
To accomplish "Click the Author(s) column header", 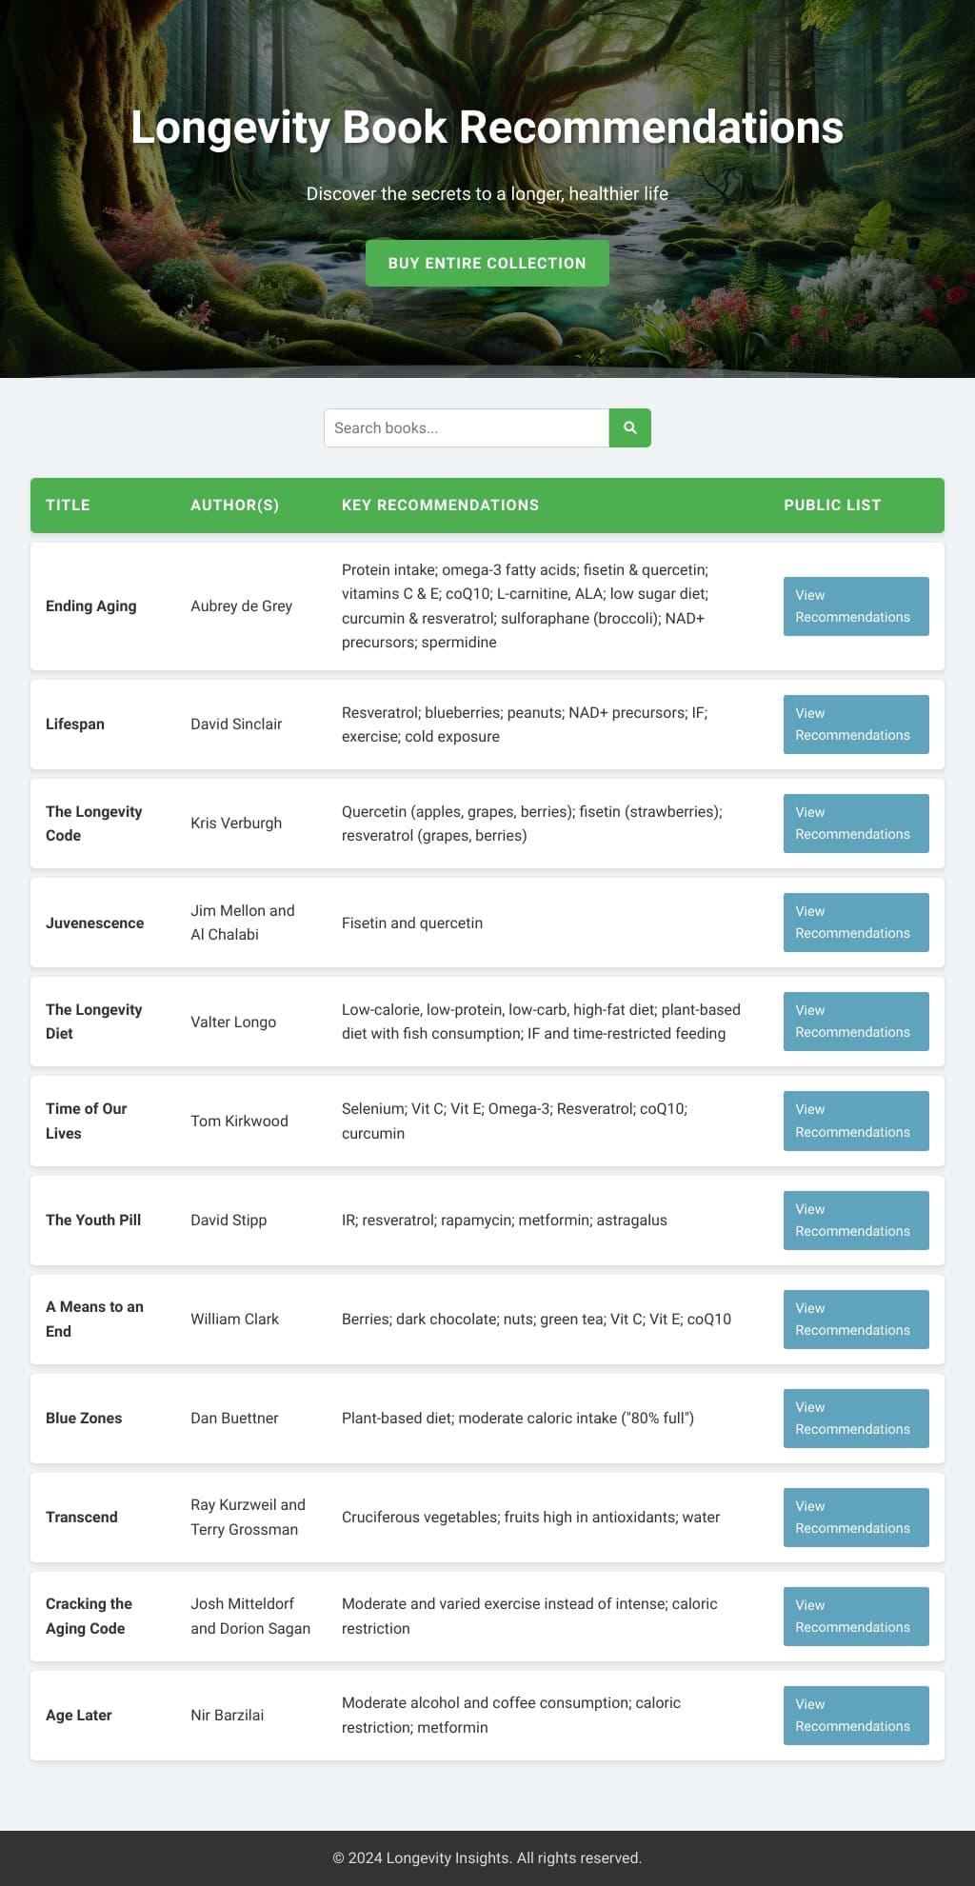I will click(234, 505).
